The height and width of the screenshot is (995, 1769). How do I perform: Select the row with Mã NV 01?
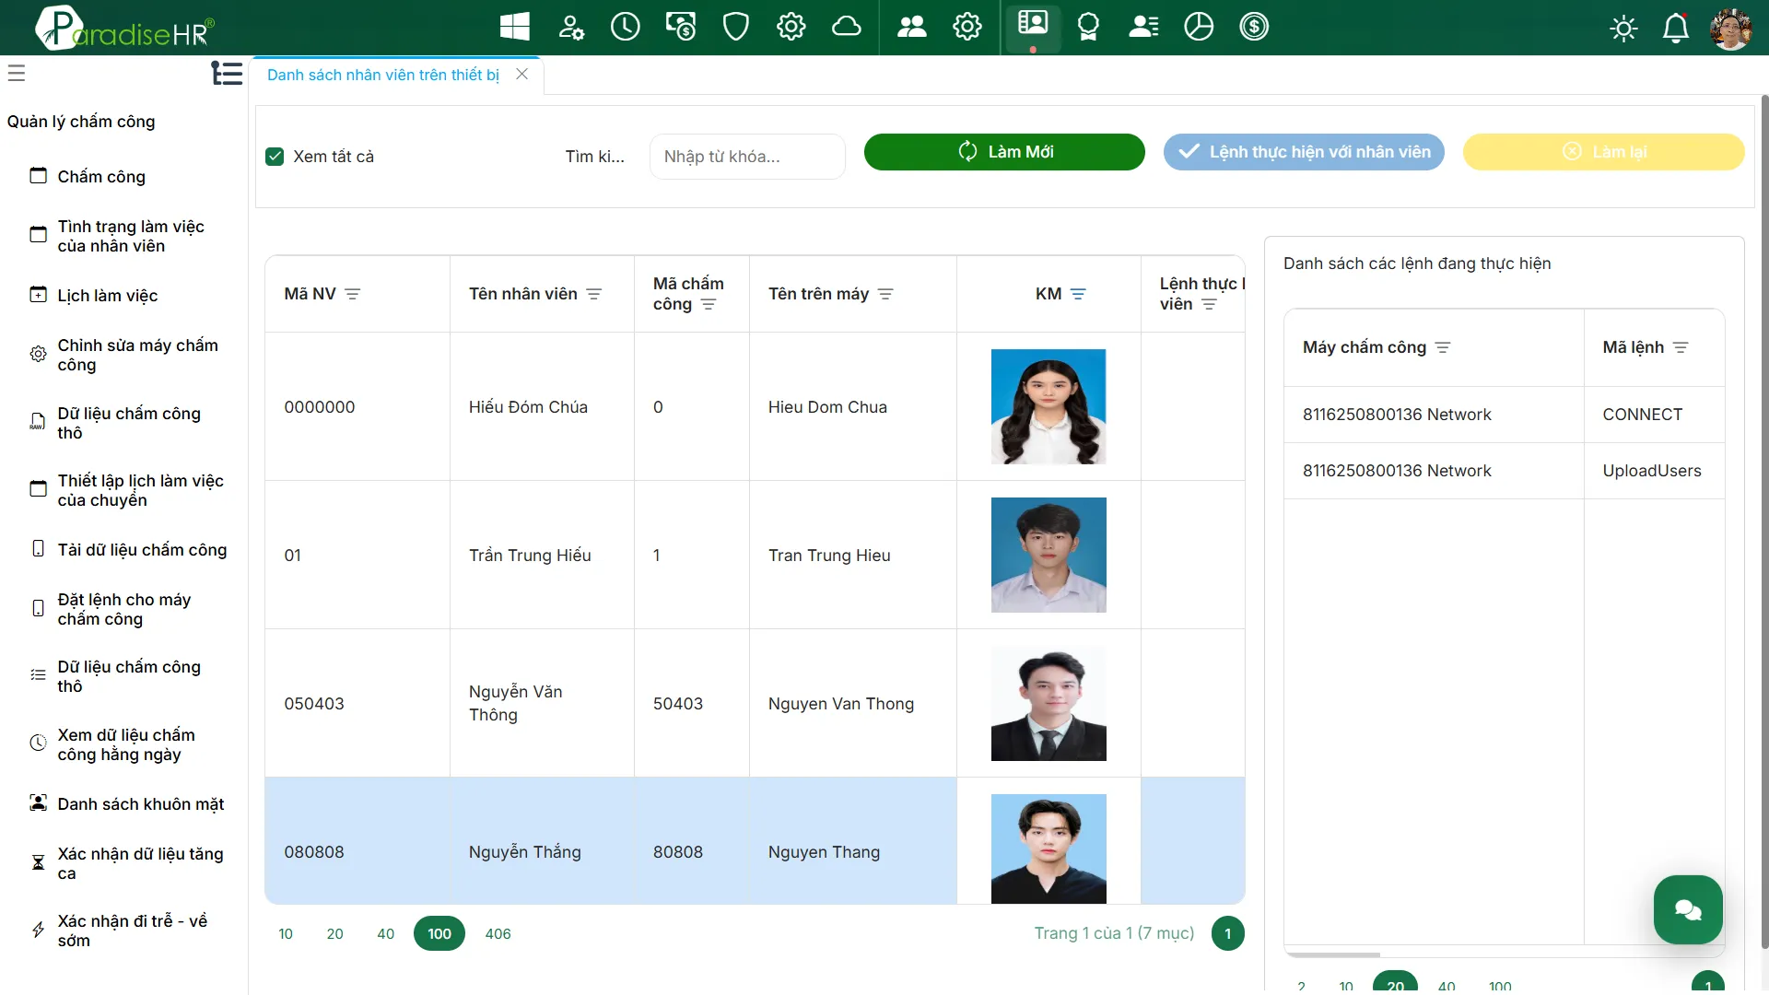coord(755,555)
